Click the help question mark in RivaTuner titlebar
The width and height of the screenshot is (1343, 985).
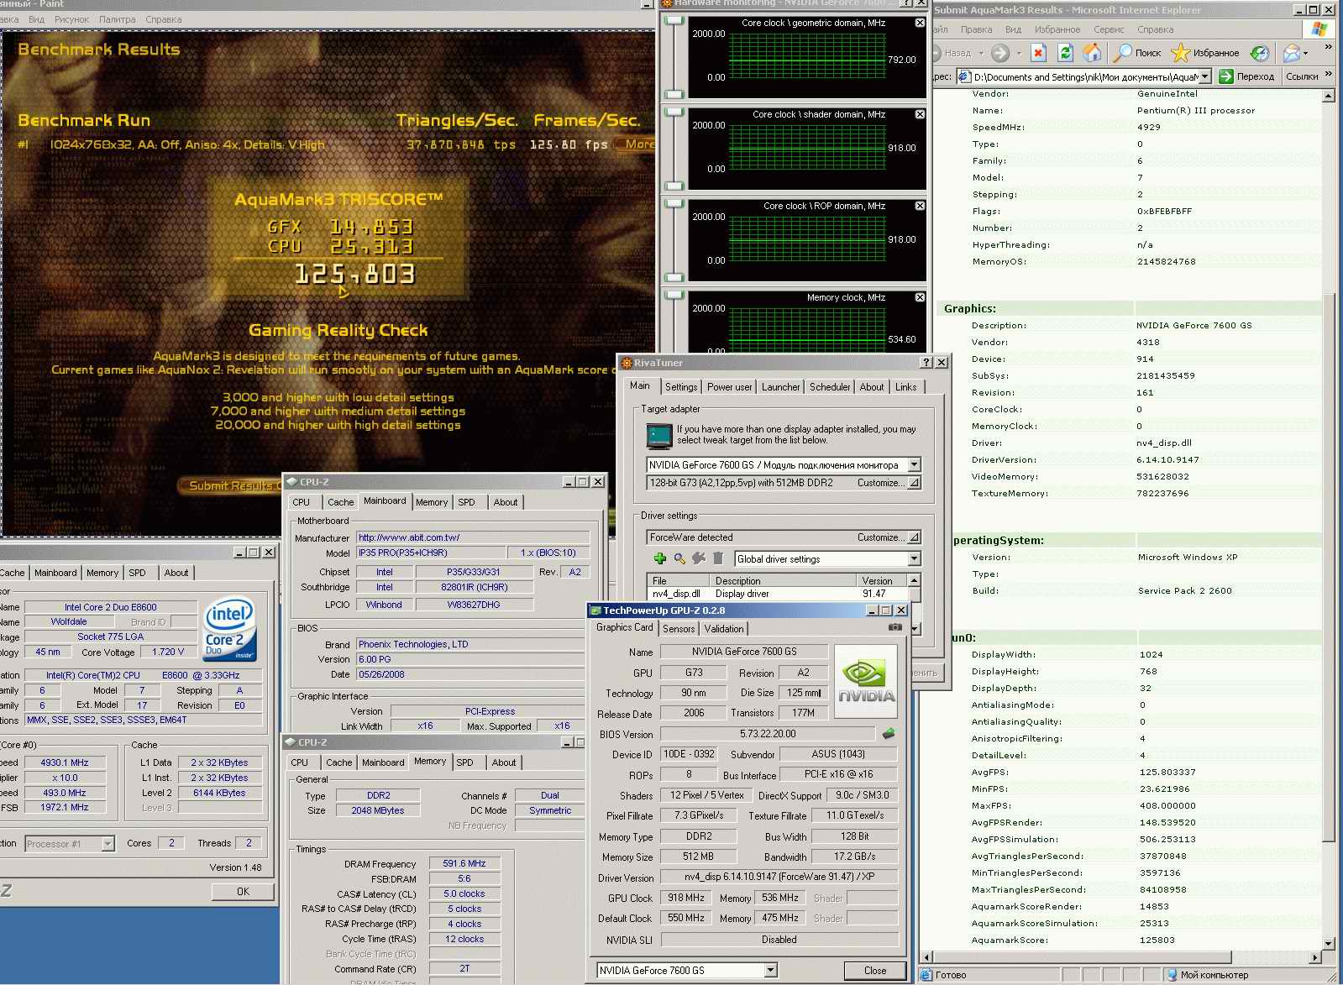[x=926, y=363]
